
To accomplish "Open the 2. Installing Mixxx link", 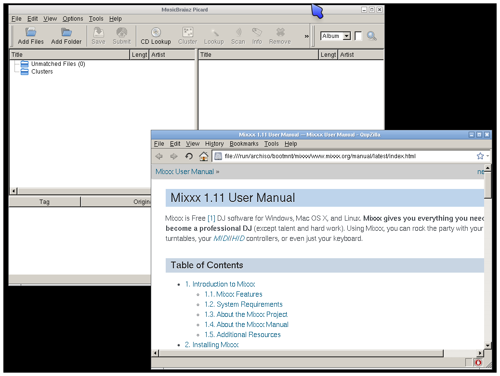I will (212, 345).
